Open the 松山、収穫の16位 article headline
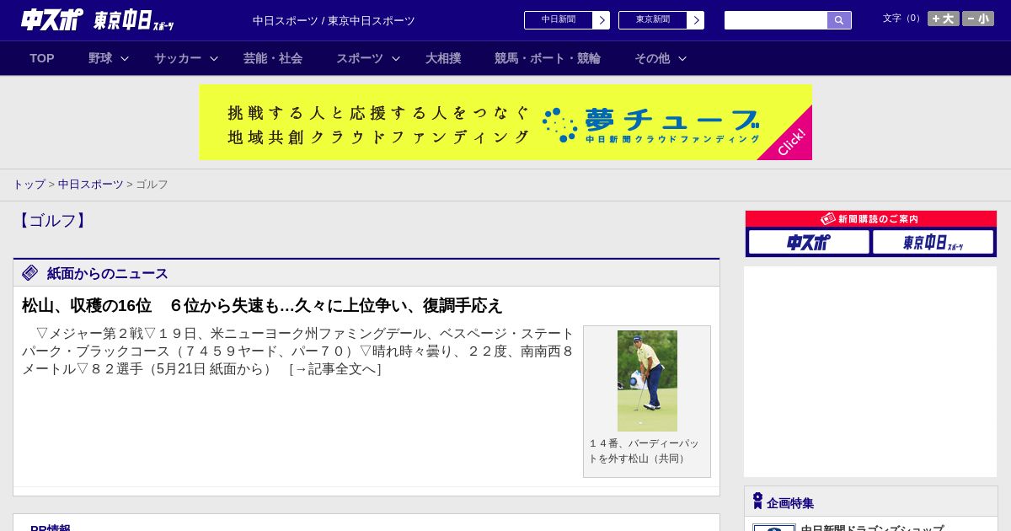 tap(262, 305)
